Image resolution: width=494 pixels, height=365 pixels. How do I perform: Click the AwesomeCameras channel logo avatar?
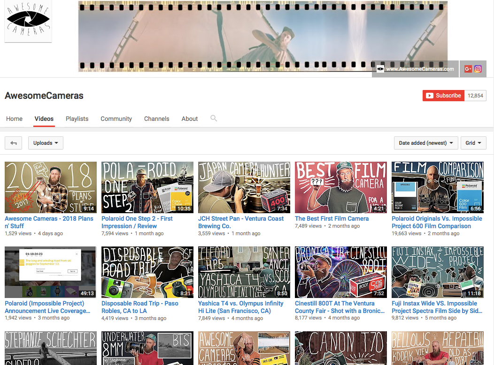click(28, 21)
